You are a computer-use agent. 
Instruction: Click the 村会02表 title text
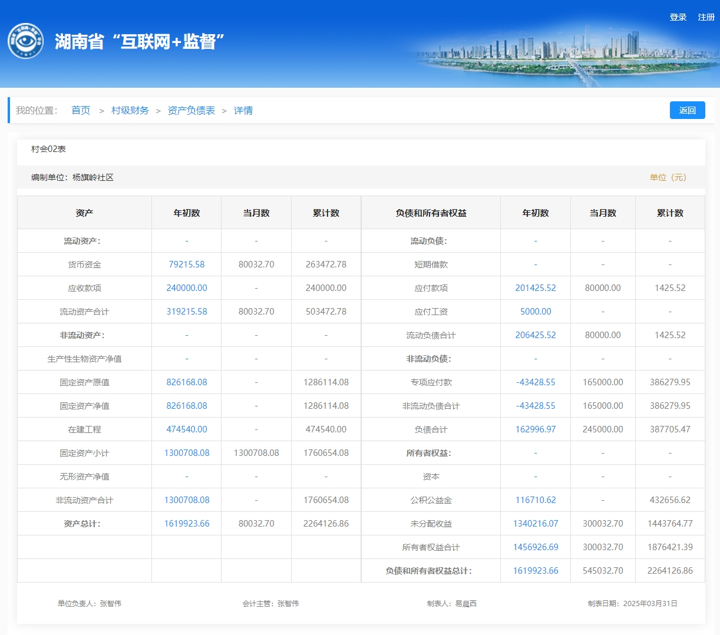tap(48, 149)
